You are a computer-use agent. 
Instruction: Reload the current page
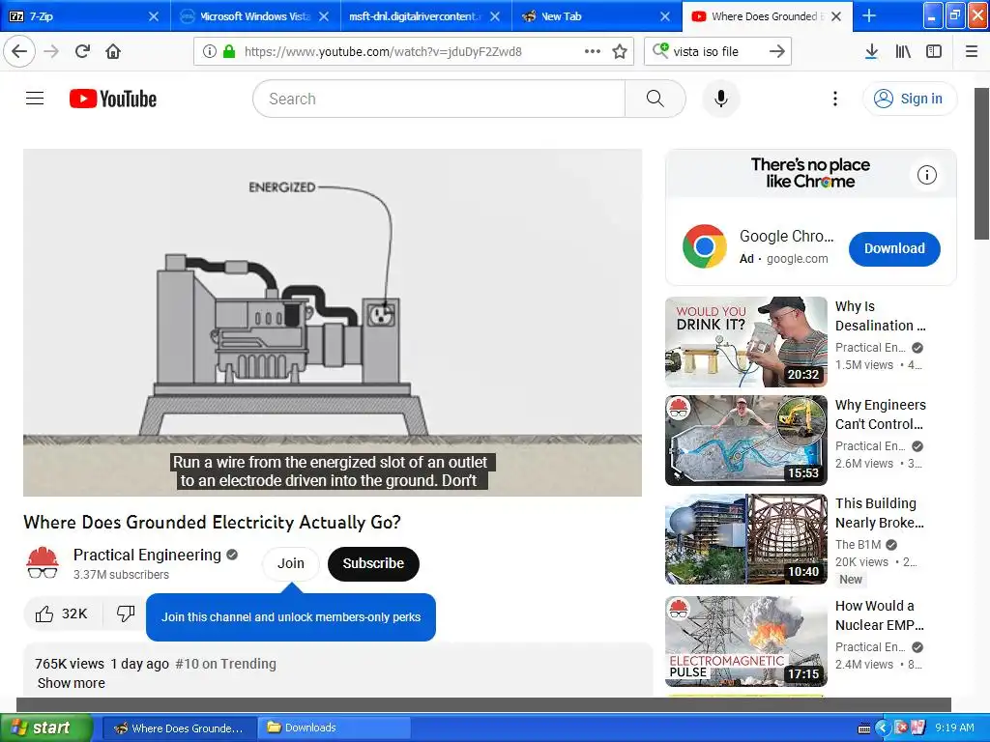click(x=82, y=51)
